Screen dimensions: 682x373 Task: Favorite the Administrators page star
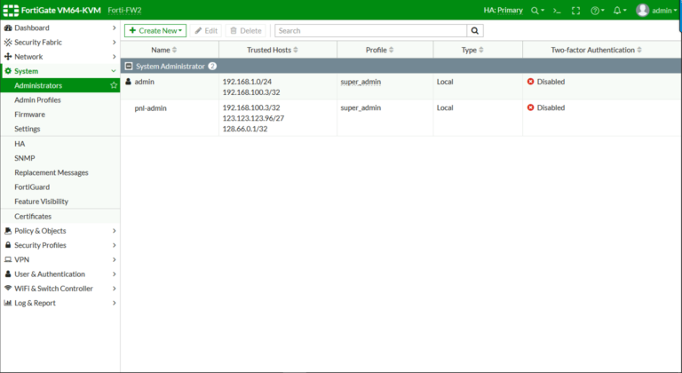tap(114, 85)
